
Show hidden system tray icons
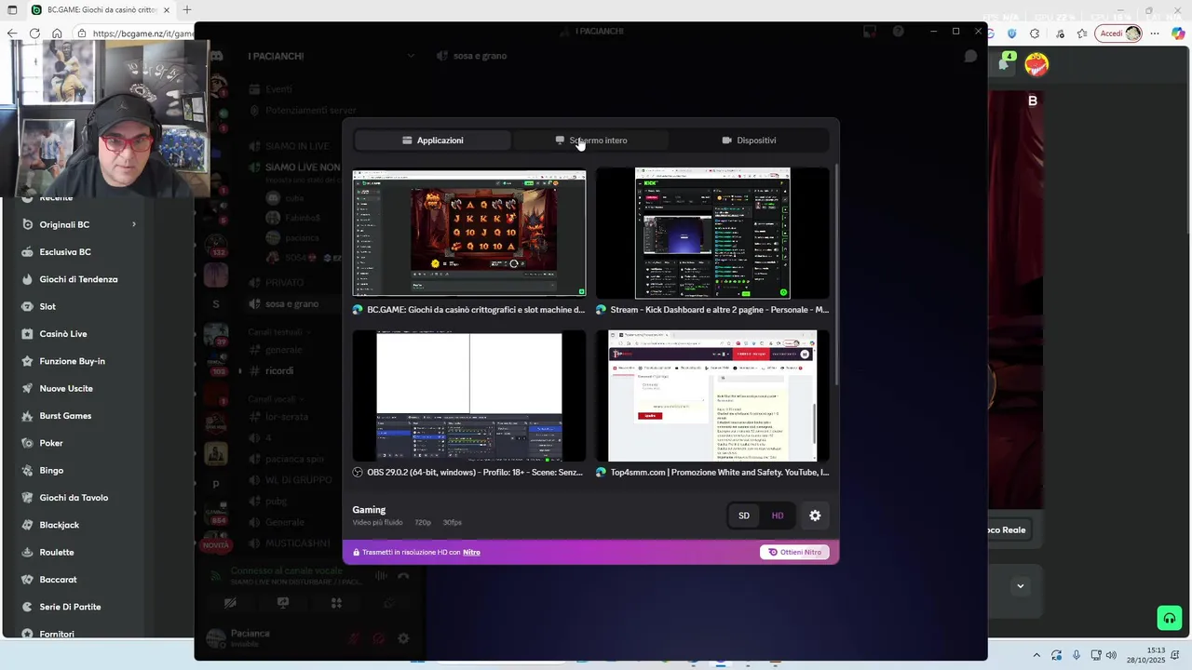point(1036,655)
